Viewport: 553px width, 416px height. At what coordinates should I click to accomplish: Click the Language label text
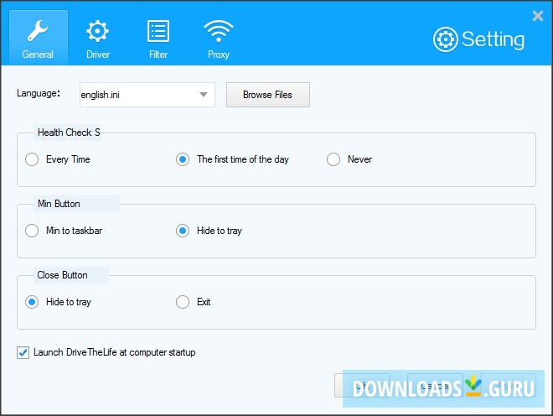point(39,94)
